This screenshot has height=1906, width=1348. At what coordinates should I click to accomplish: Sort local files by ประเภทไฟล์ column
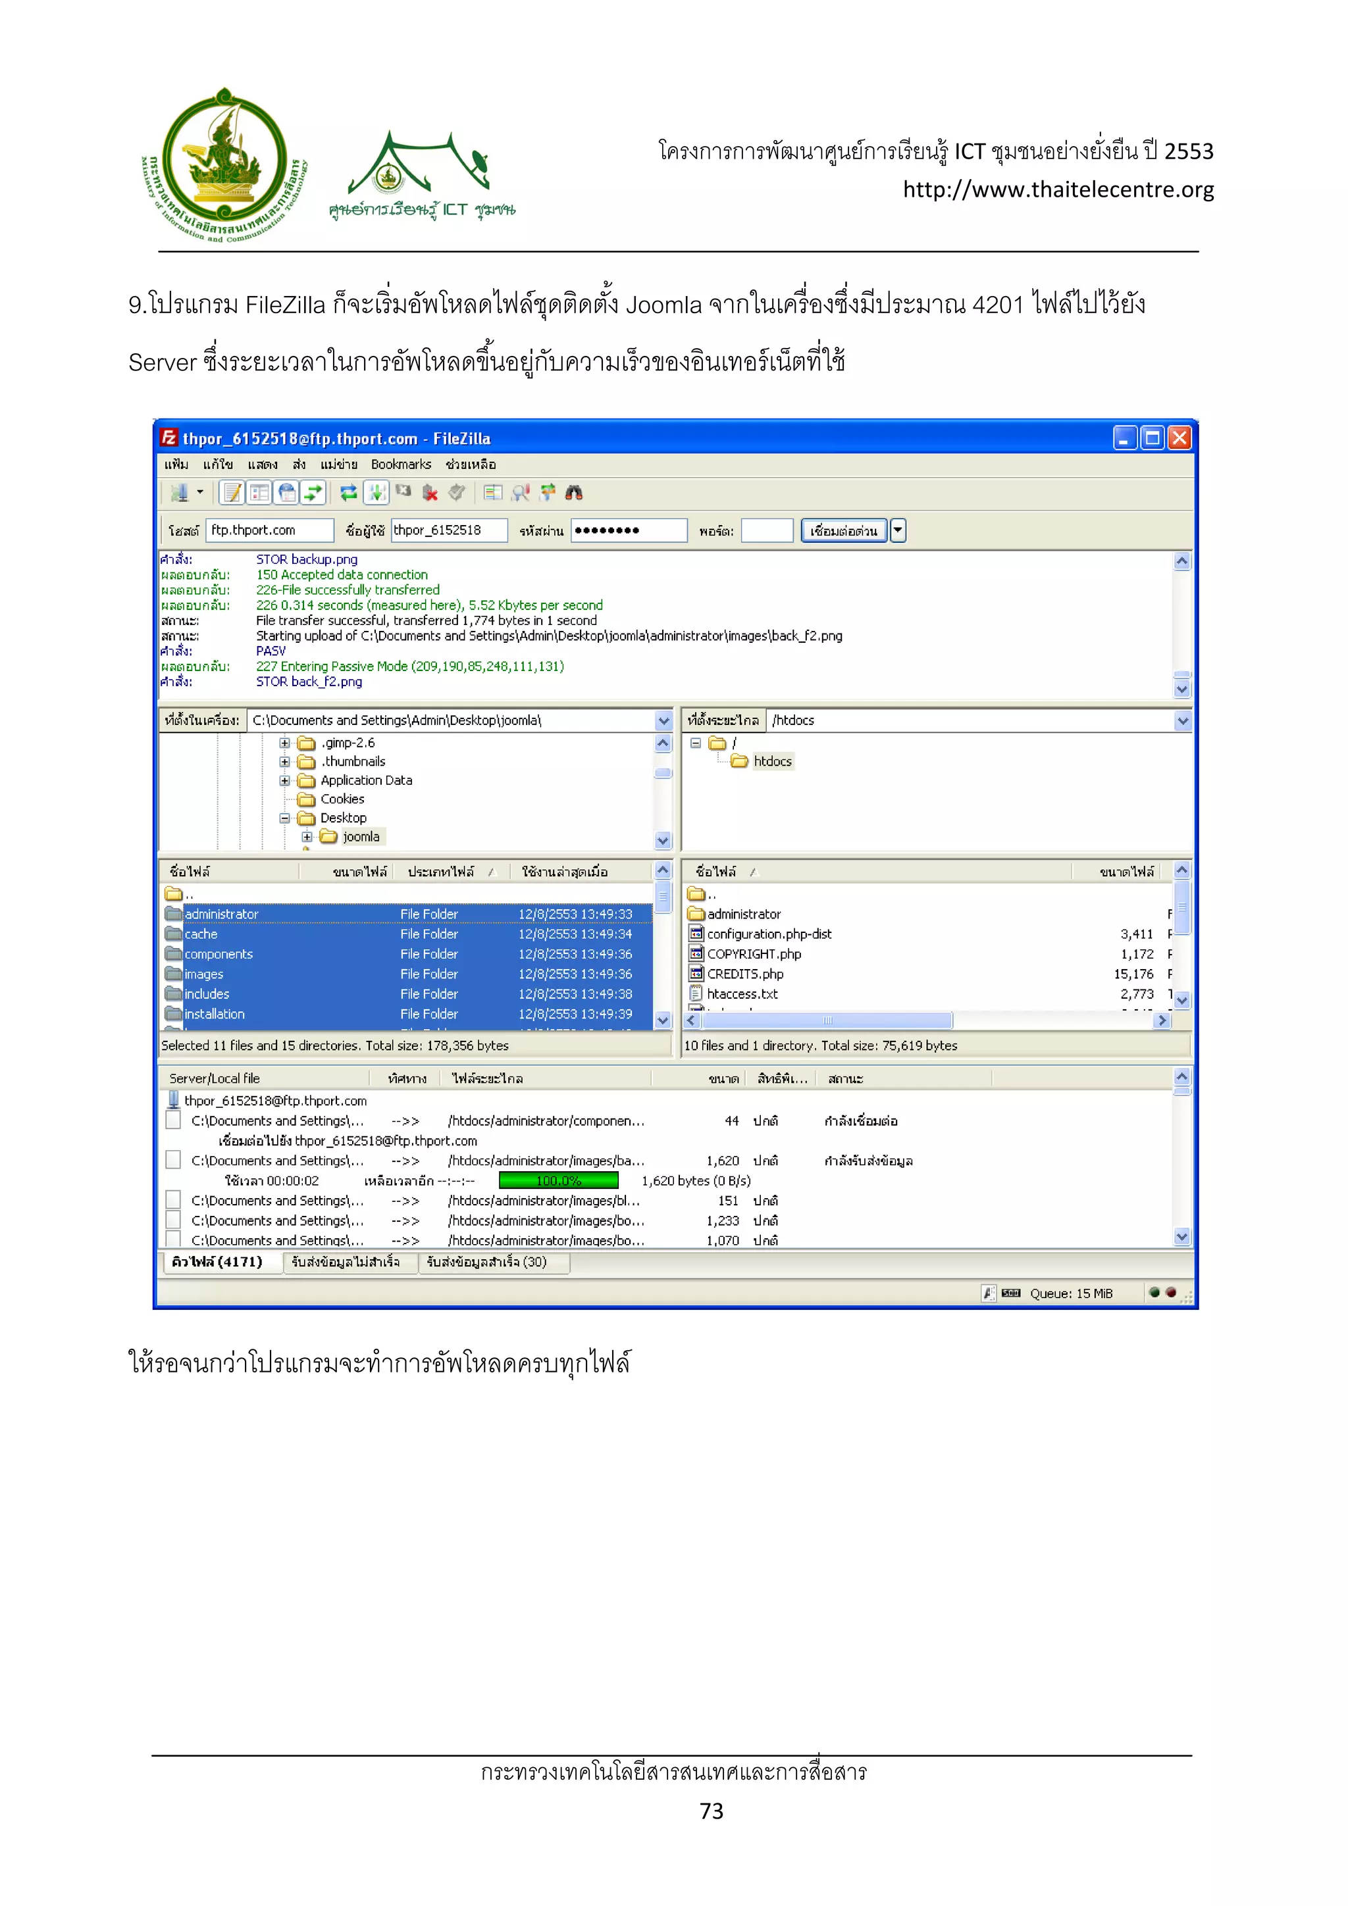[450, 872]
